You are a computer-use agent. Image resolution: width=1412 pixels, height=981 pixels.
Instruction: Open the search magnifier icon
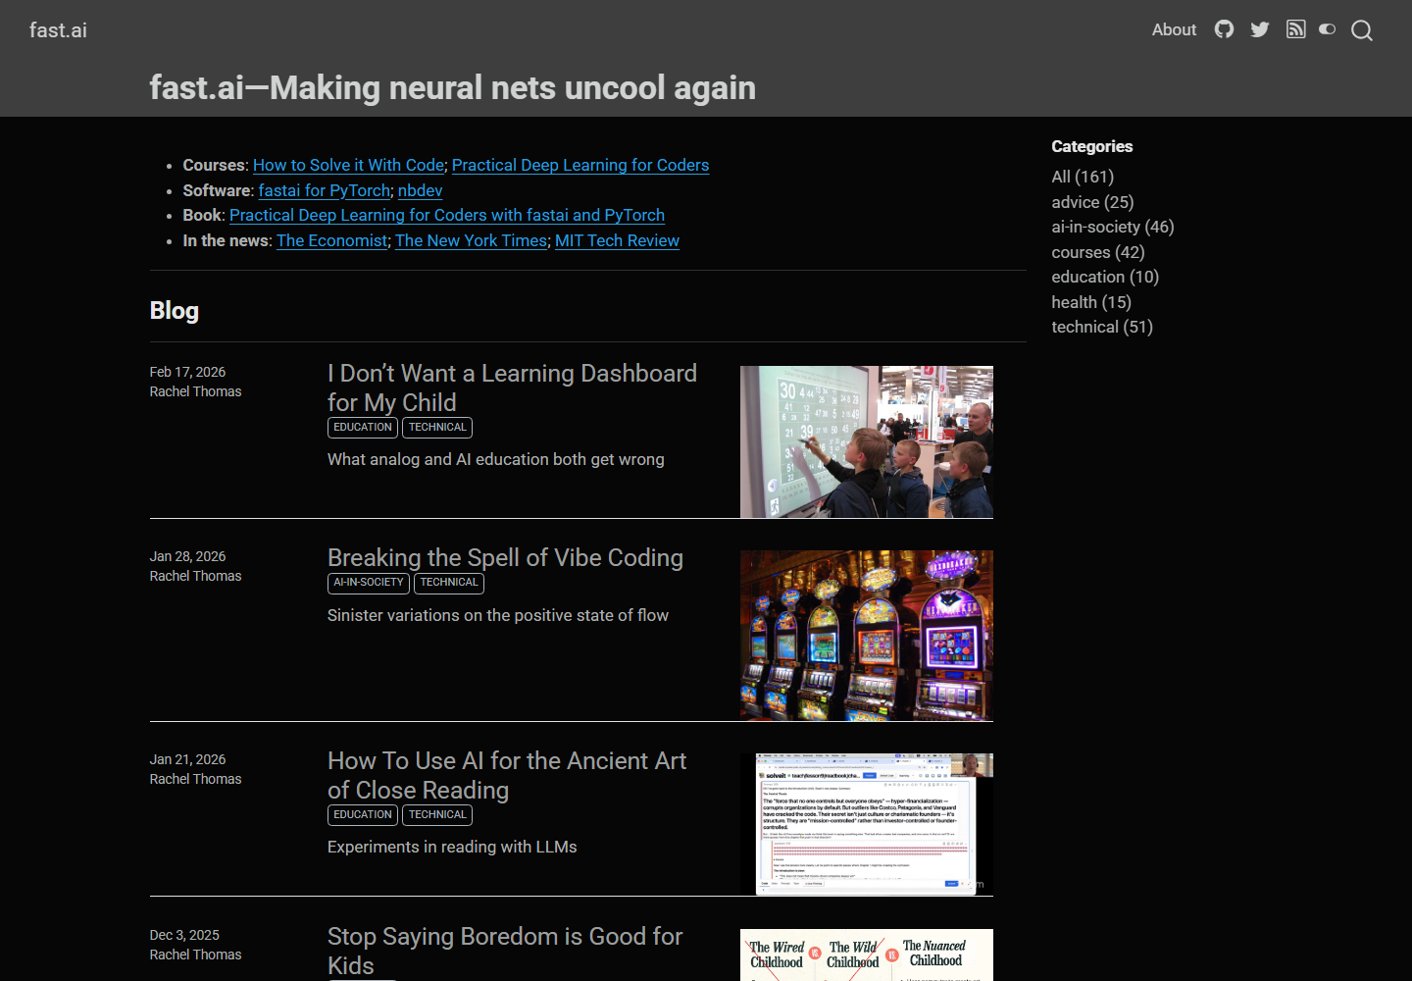pyautogui.click(x=1362, y=30)
